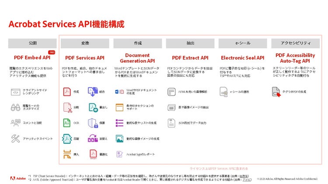Click the text アナリティクスイベント
Screen dimensions: 328x184
[x=38, y=139]
